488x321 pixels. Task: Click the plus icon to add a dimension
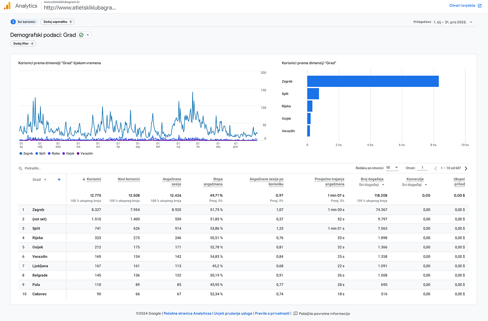pyautogui.click(x=59, y=180)
